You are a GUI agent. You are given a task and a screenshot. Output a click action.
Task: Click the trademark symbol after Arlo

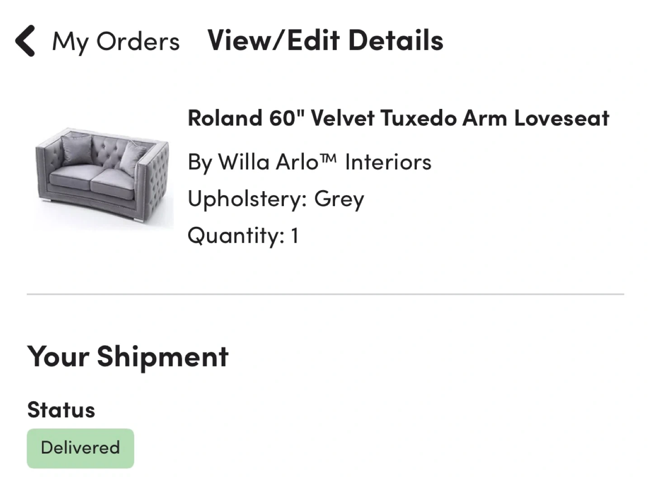pos(330,158)
